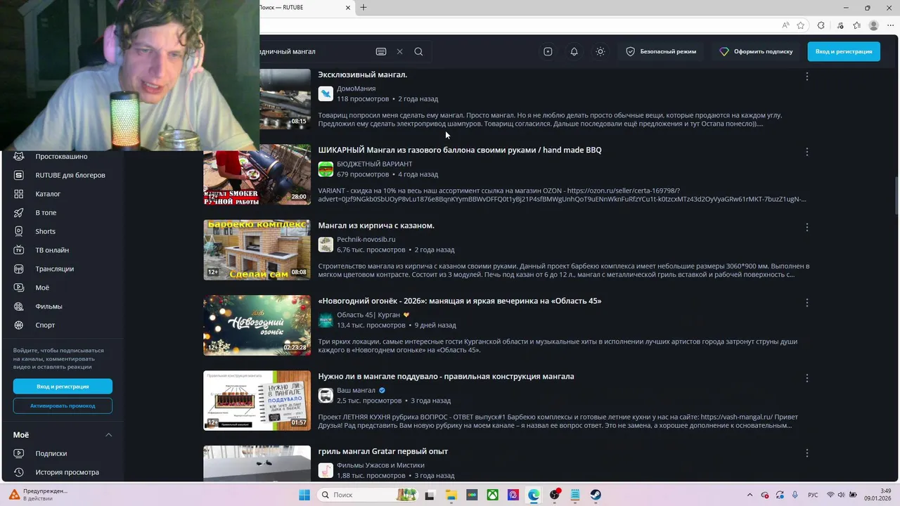Click the Подписки icon in Моё section
900x506 pixels.
pos(19,453)
